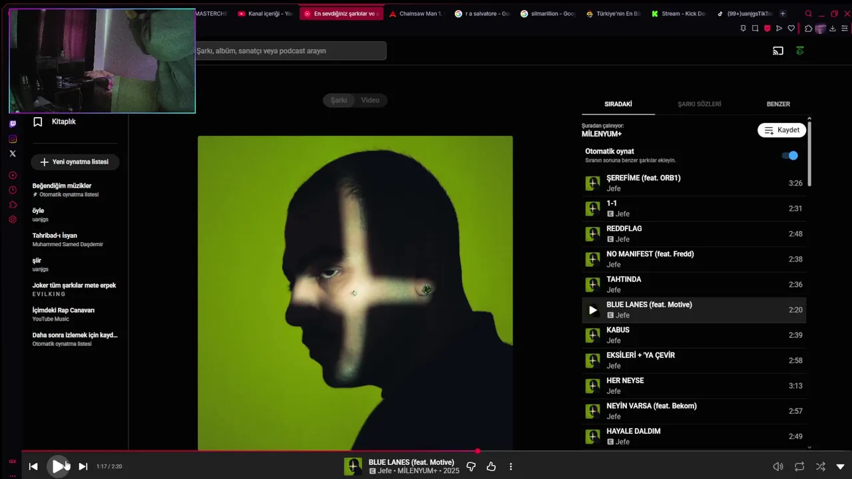This screenshot has height=479, width=852.
Task: Switch player view to Video
Action: tap(370, 100)
